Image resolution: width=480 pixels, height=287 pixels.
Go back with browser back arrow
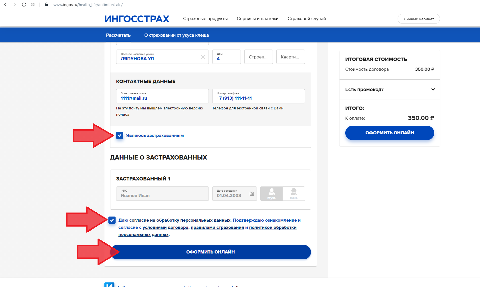[x=5, y=5]
